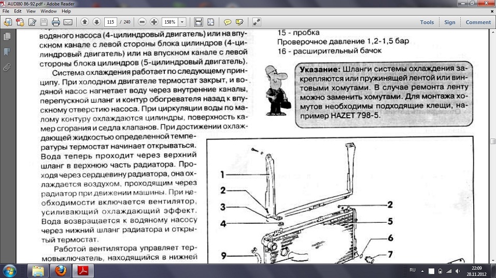This screenshot has height=278, width=496.
Task: Open the Edit menu
Action: (x=18, y=11)
